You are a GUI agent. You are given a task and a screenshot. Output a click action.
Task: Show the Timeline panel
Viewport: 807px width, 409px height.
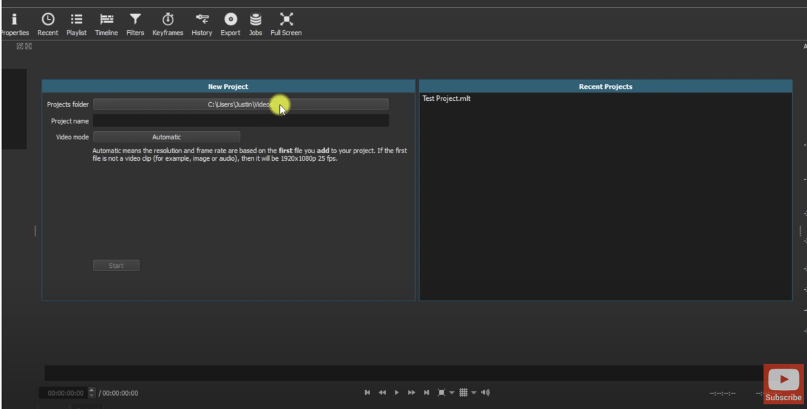(106, 23)
